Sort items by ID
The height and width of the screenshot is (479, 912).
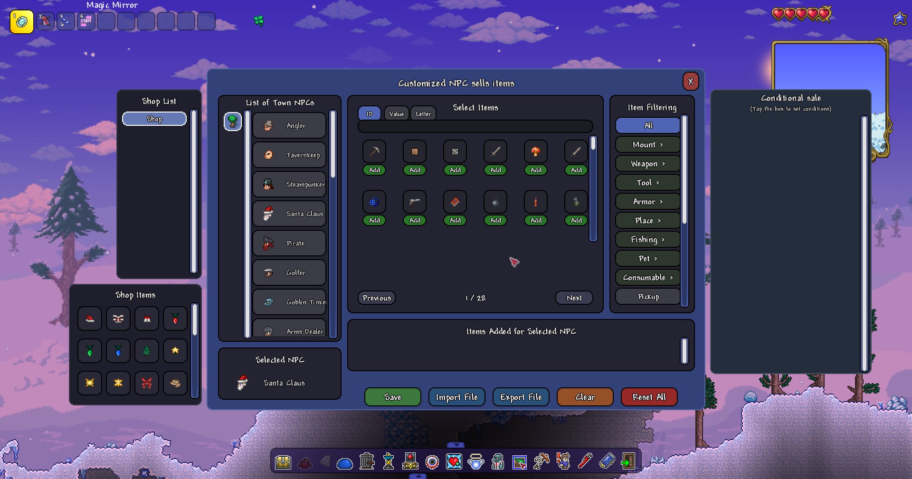tap(370, 113)
